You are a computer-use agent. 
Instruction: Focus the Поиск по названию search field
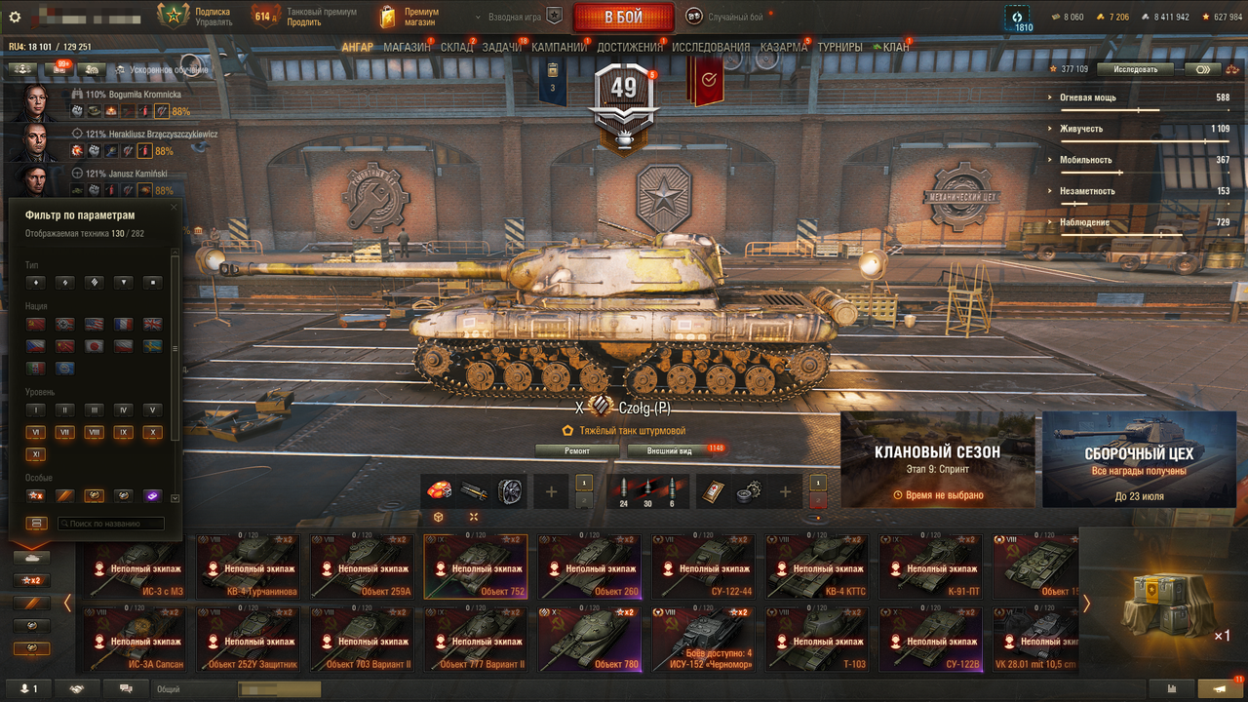tap(110, 524)
